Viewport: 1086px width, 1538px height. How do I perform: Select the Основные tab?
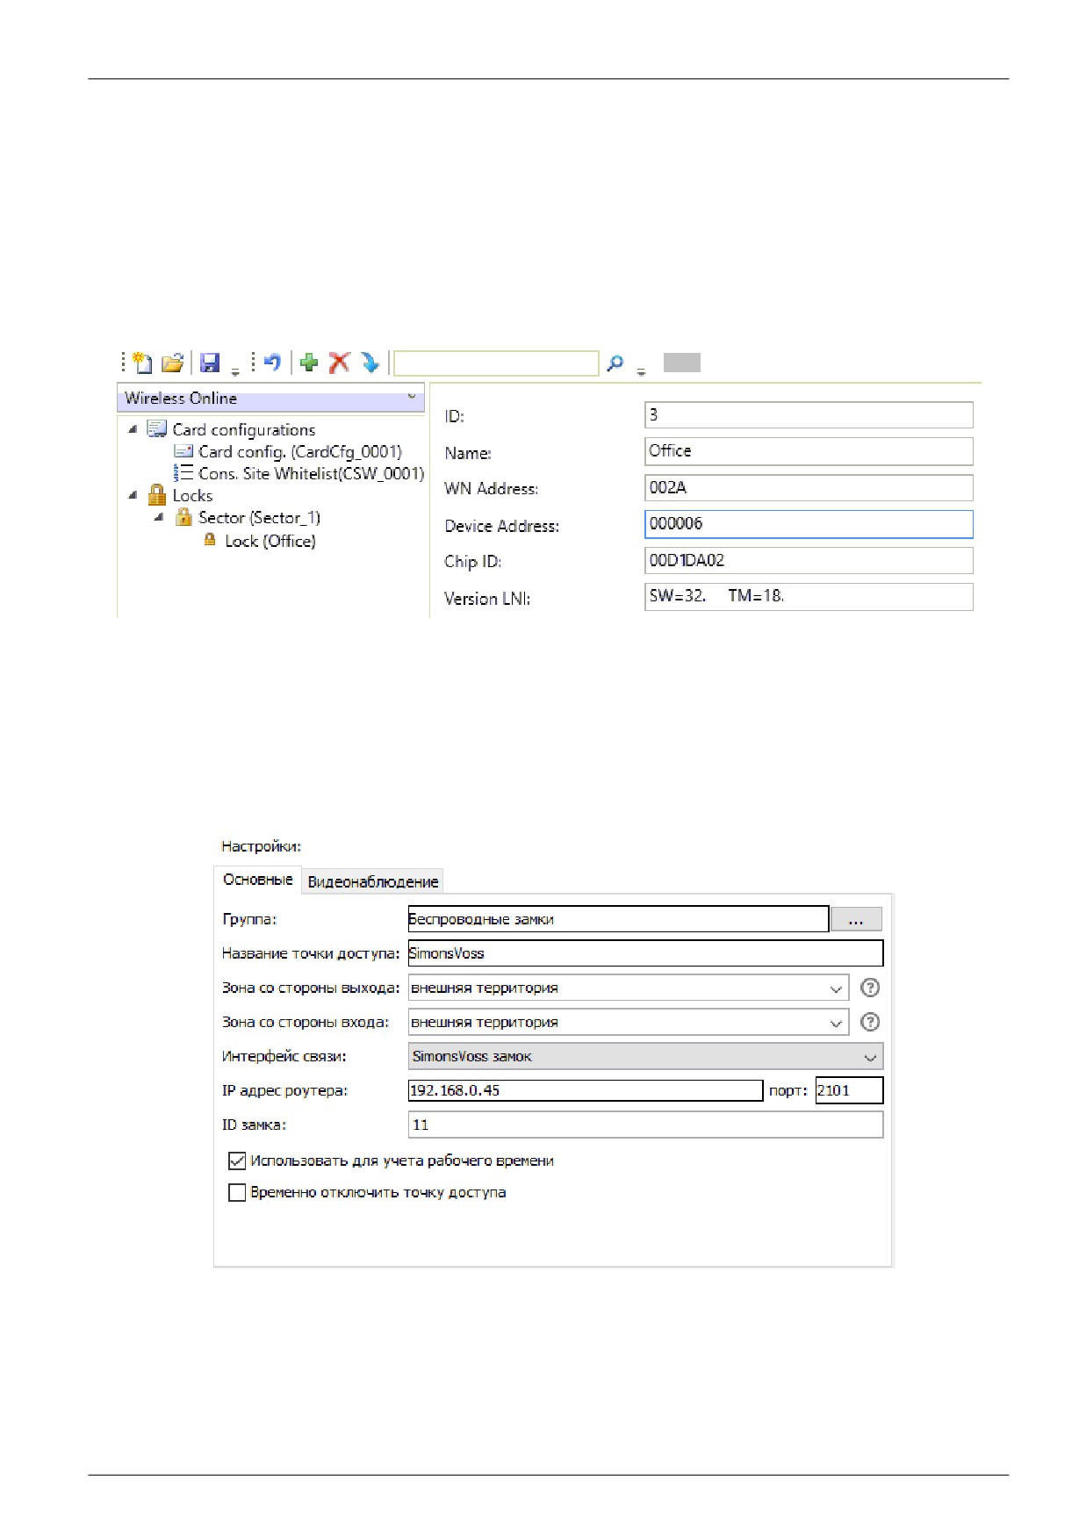click(x=258, y=880)
